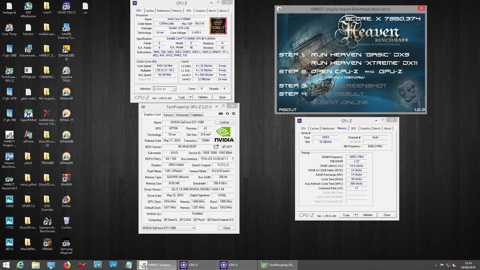480x270 pixels.
Task: Open Bench tab in memory CPU-Z window
Action: coord(377,128)
